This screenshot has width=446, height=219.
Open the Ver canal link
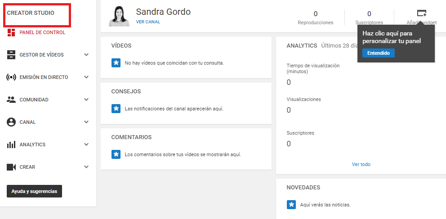[x=148, y=22]
